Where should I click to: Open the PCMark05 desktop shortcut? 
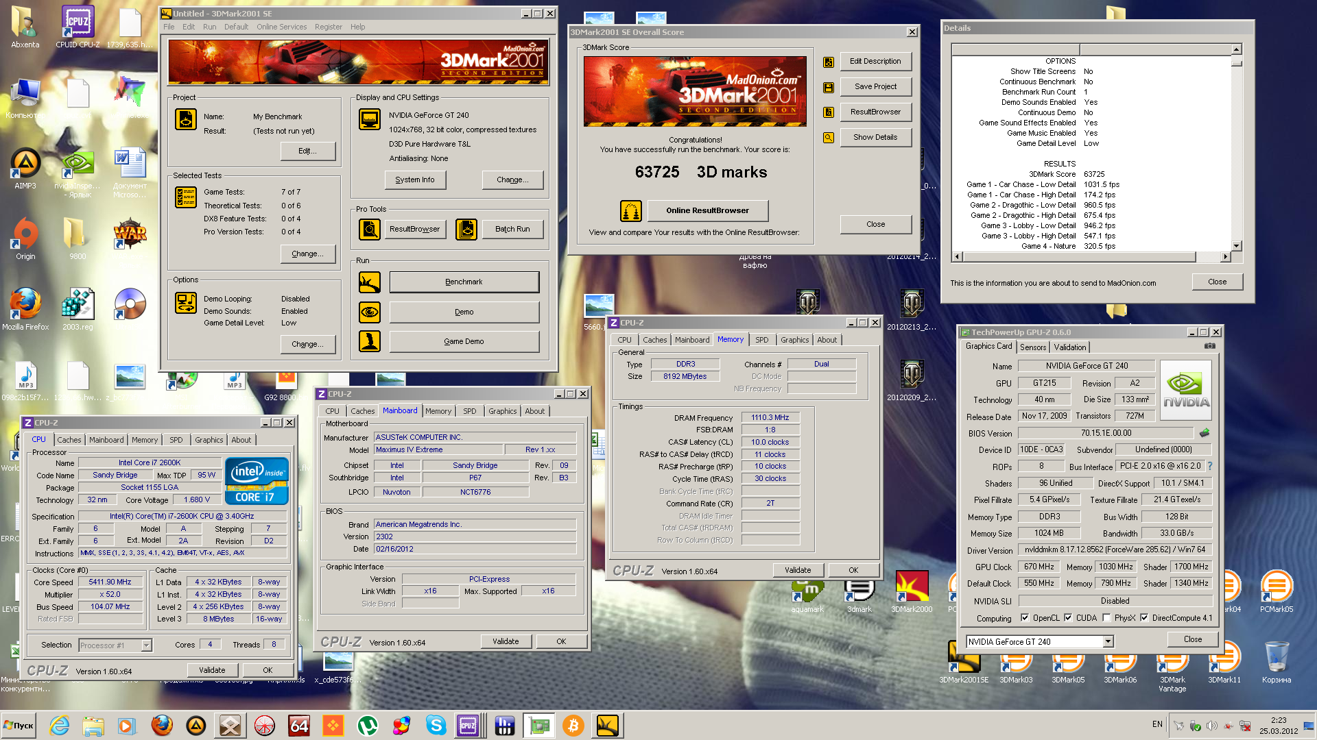tap(1276, 591)
